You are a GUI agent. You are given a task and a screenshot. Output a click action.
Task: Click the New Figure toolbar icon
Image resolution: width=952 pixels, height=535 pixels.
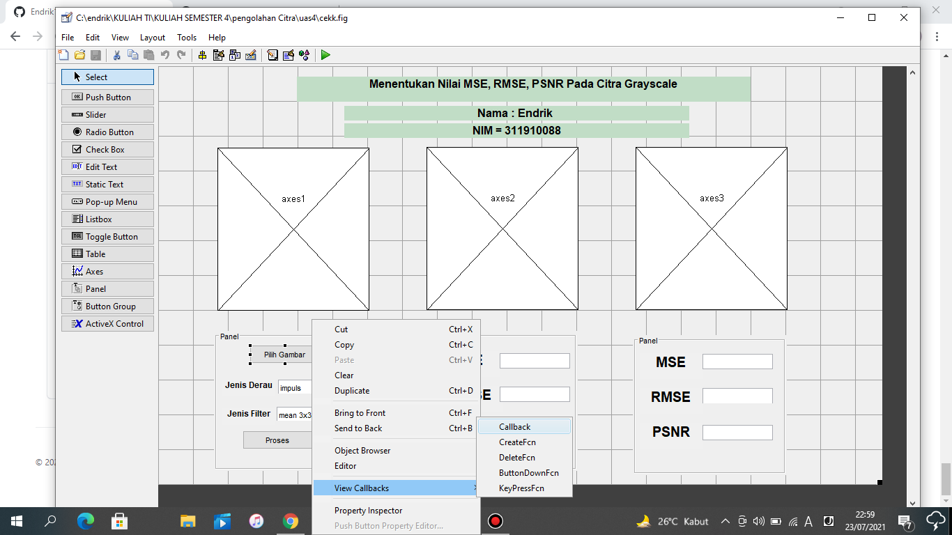click(63, 55)
